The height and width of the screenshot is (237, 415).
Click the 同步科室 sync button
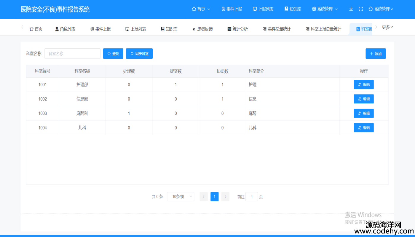tap(139, 54)
